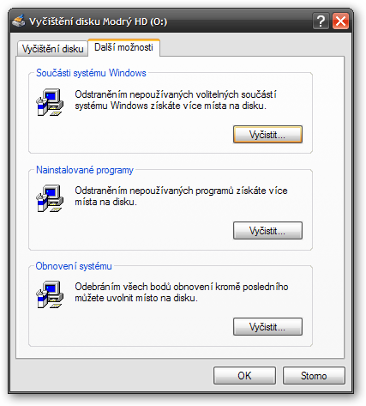Click Vyčistit under Součásti systému Windows
The width and height of the screenshot is (366, 406).
[267, 134]
